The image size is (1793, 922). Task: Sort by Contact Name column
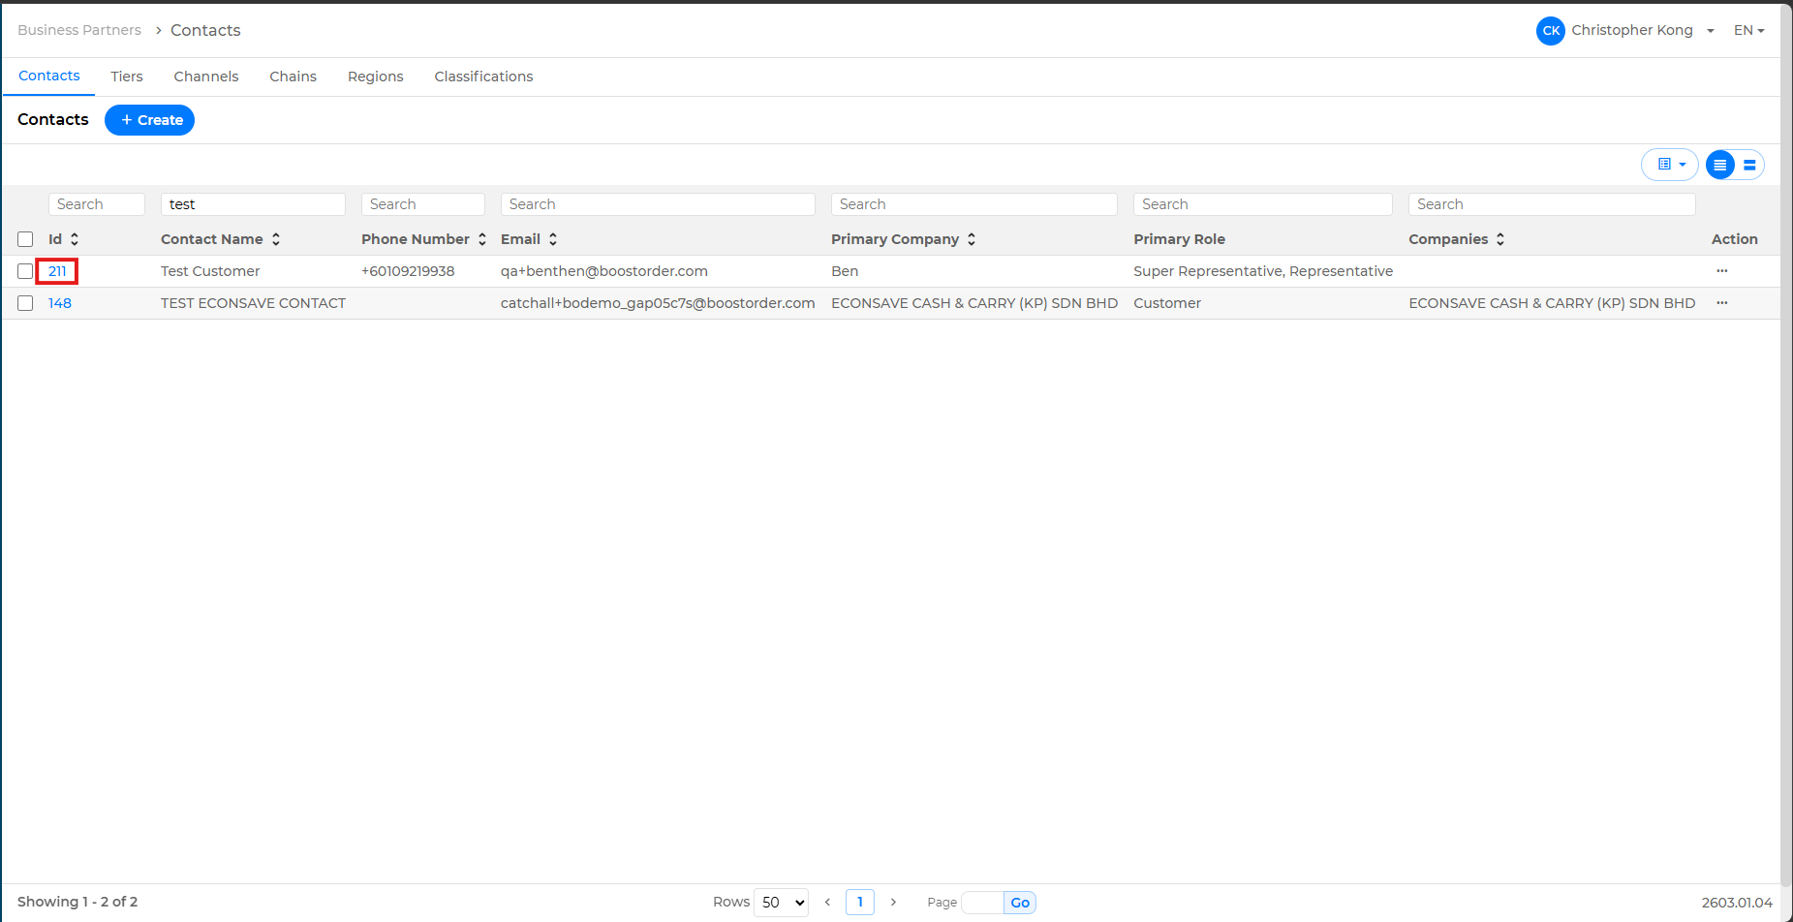pos(275,239)
